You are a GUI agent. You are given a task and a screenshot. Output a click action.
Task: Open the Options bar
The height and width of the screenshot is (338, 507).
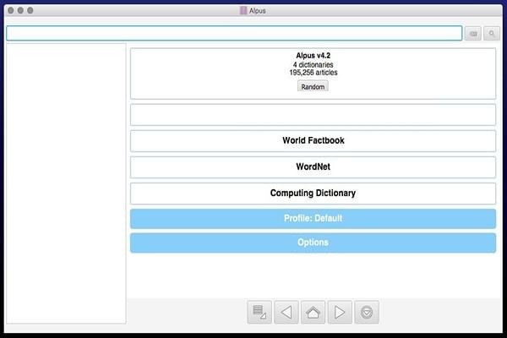(313, 243)
